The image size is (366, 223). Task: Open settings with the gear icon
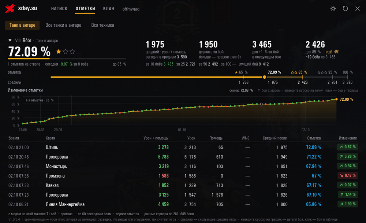point(333,9)
